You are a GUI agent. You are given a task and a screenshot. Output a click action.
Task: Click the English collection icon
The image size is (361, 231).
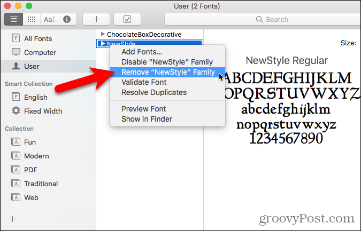click(16, 97)
